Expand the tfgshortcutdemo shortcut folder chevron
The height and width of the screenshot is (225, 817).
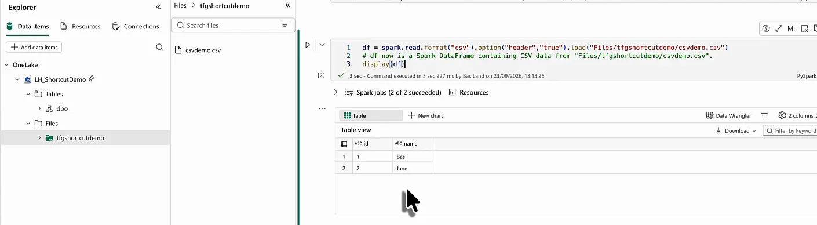[x=39, y=138]
